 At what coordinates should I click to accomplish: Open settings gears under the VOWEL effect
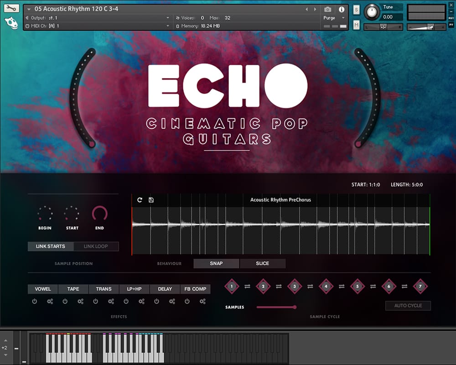50,301
